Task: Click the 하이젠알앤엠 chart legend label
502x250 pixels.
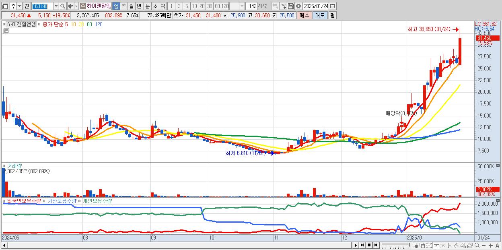Action: pos(22,25)
